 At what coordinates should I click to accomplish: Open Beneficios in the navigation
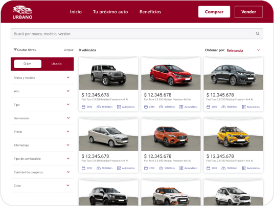pos(150,12)
